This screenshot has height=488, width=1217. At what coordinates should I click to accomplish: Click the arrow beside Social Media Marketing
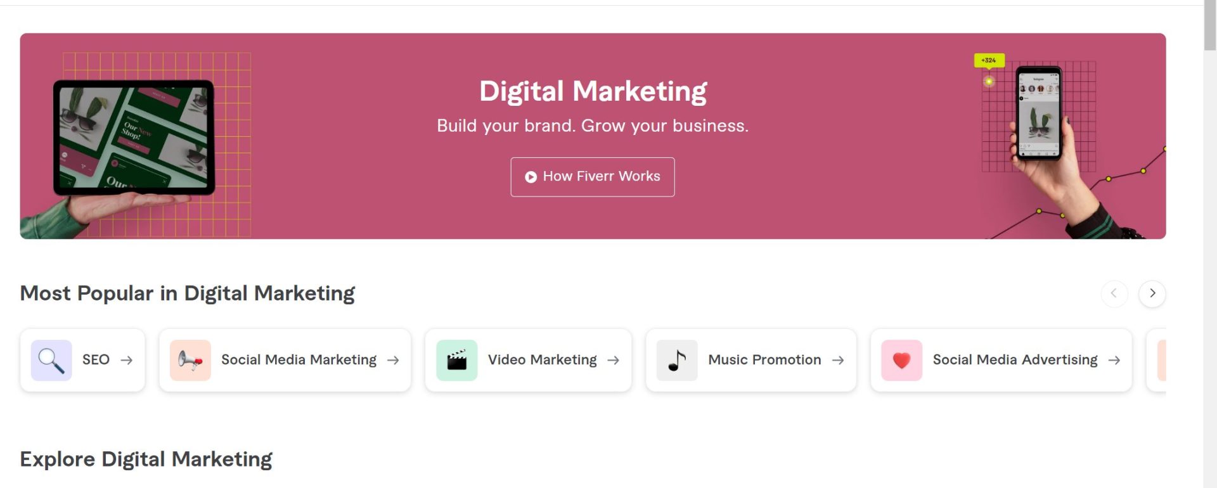(x=393, y=360)
